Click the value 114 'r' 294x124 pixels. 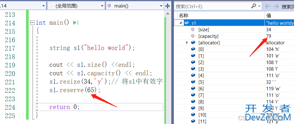[272, 102]
